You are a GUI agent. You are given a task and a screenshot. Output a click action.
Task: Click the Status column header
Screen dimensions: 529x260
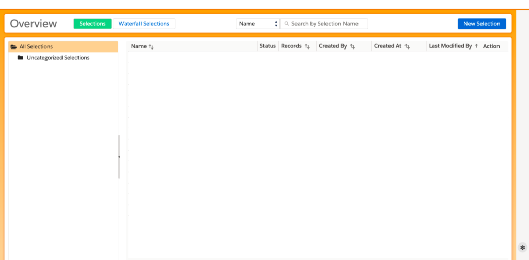[268, 46]
